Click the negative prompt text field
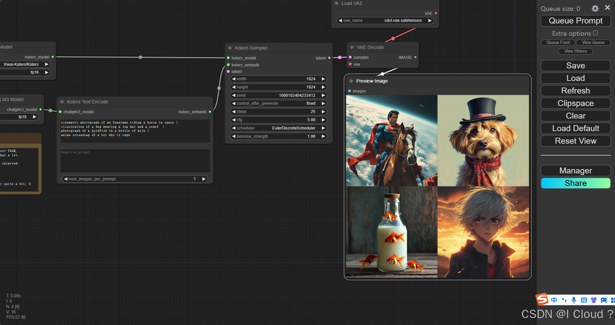This screenshot has height=325, width=615. tap(135, 161)
